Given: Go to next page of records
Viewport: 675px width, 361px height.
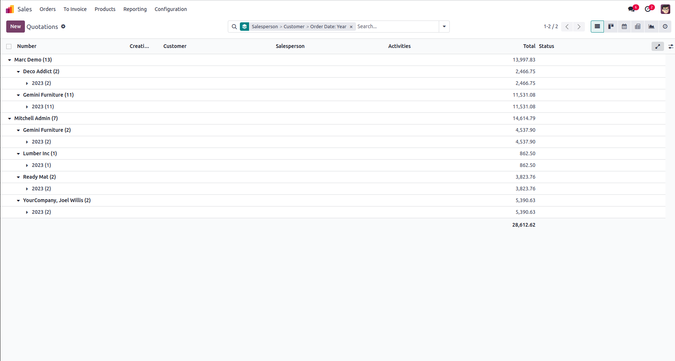Looking at the screenshot, I should click(579, 27).
